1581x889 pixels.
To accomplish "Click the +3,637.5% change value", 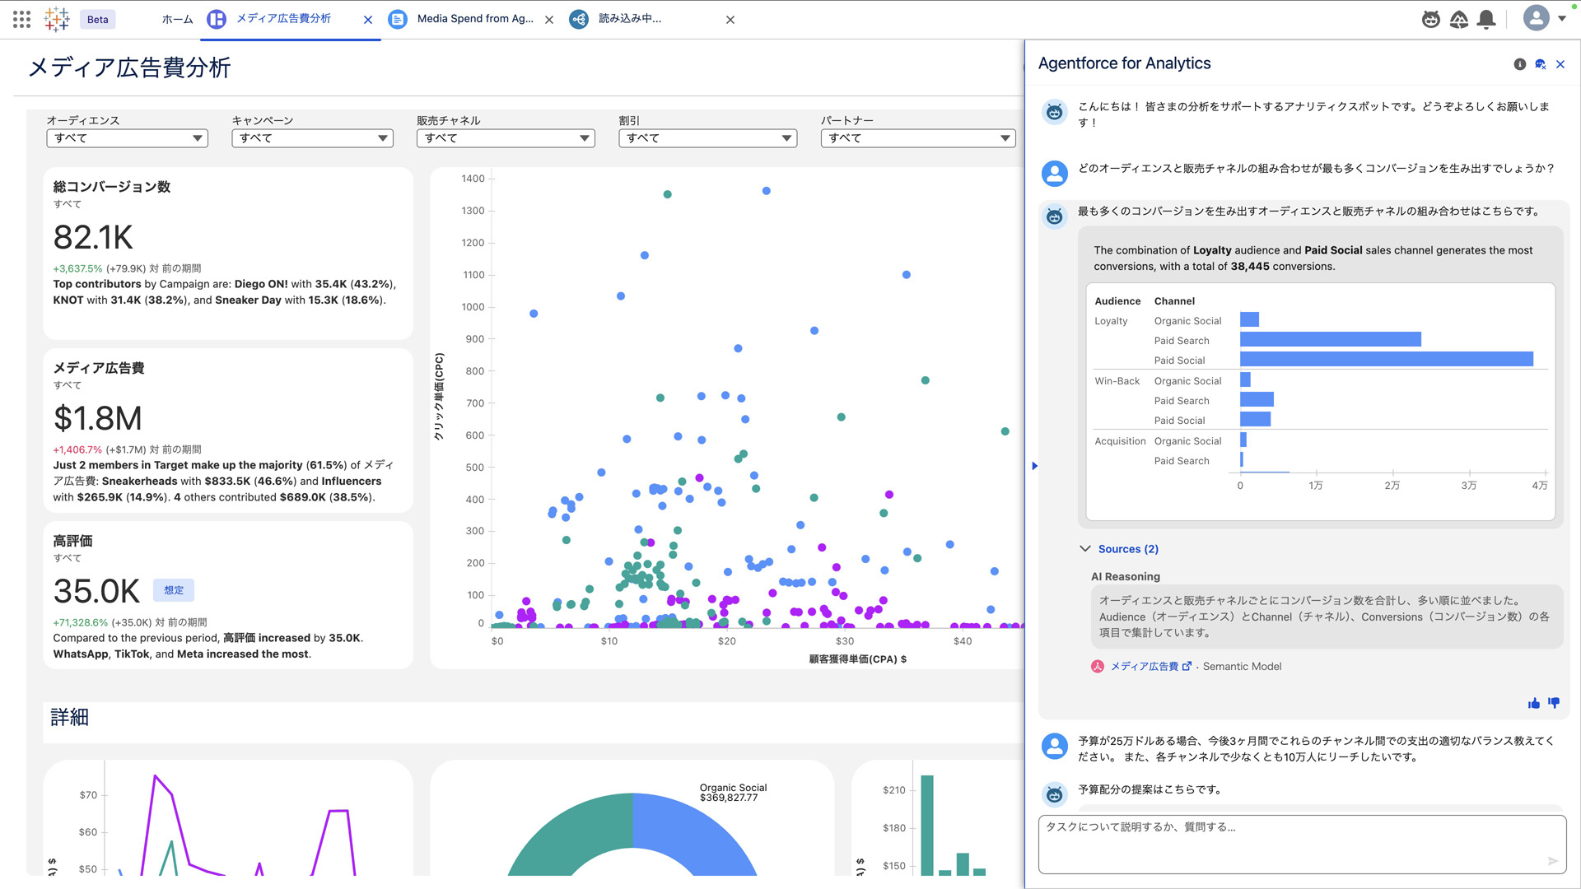I will pos(77,268).
